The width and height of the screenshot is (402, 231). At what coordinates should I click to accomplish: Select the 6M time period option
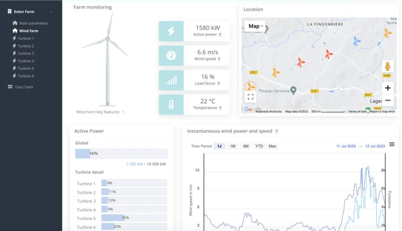[246, 146]
